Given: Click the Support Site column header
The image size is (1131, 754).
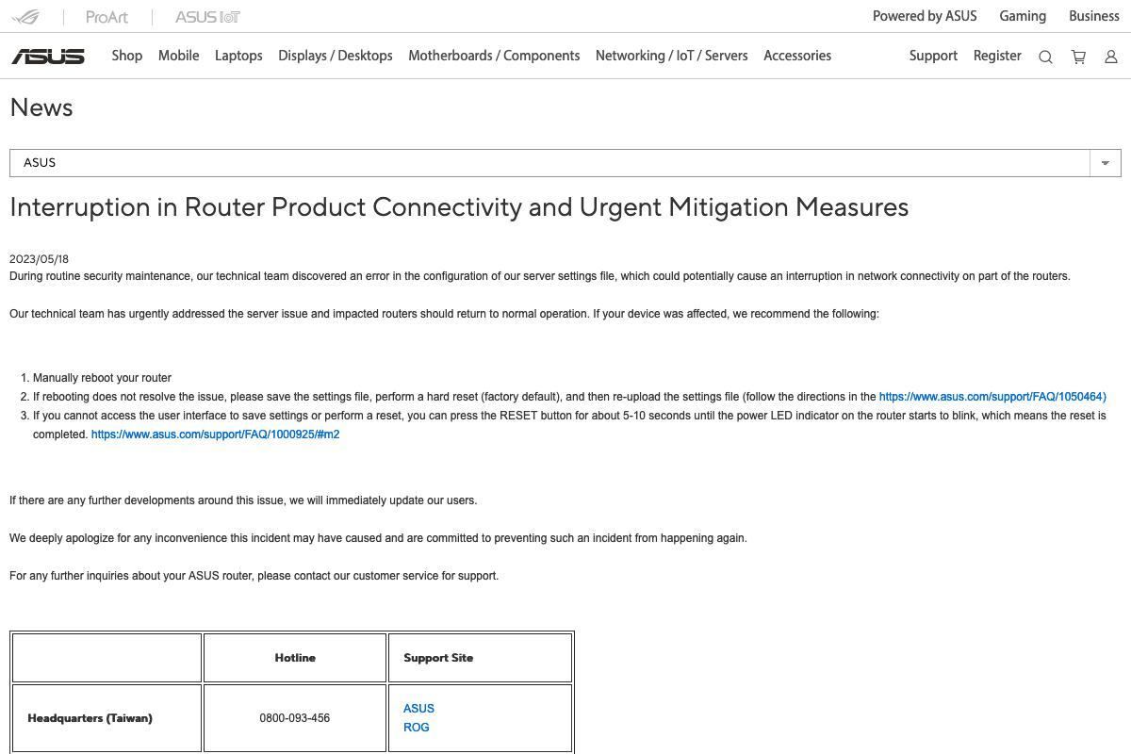Looking at the screenshot, I should pyautogui.click(x=480, y=658).
